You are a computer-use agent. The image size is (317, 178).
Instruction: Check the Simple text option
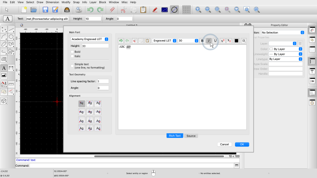(72, 65)
